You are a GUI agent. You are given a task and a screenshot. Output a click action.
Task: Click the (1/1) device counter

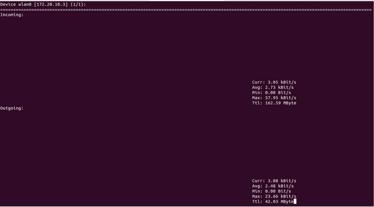pos(77,4)
